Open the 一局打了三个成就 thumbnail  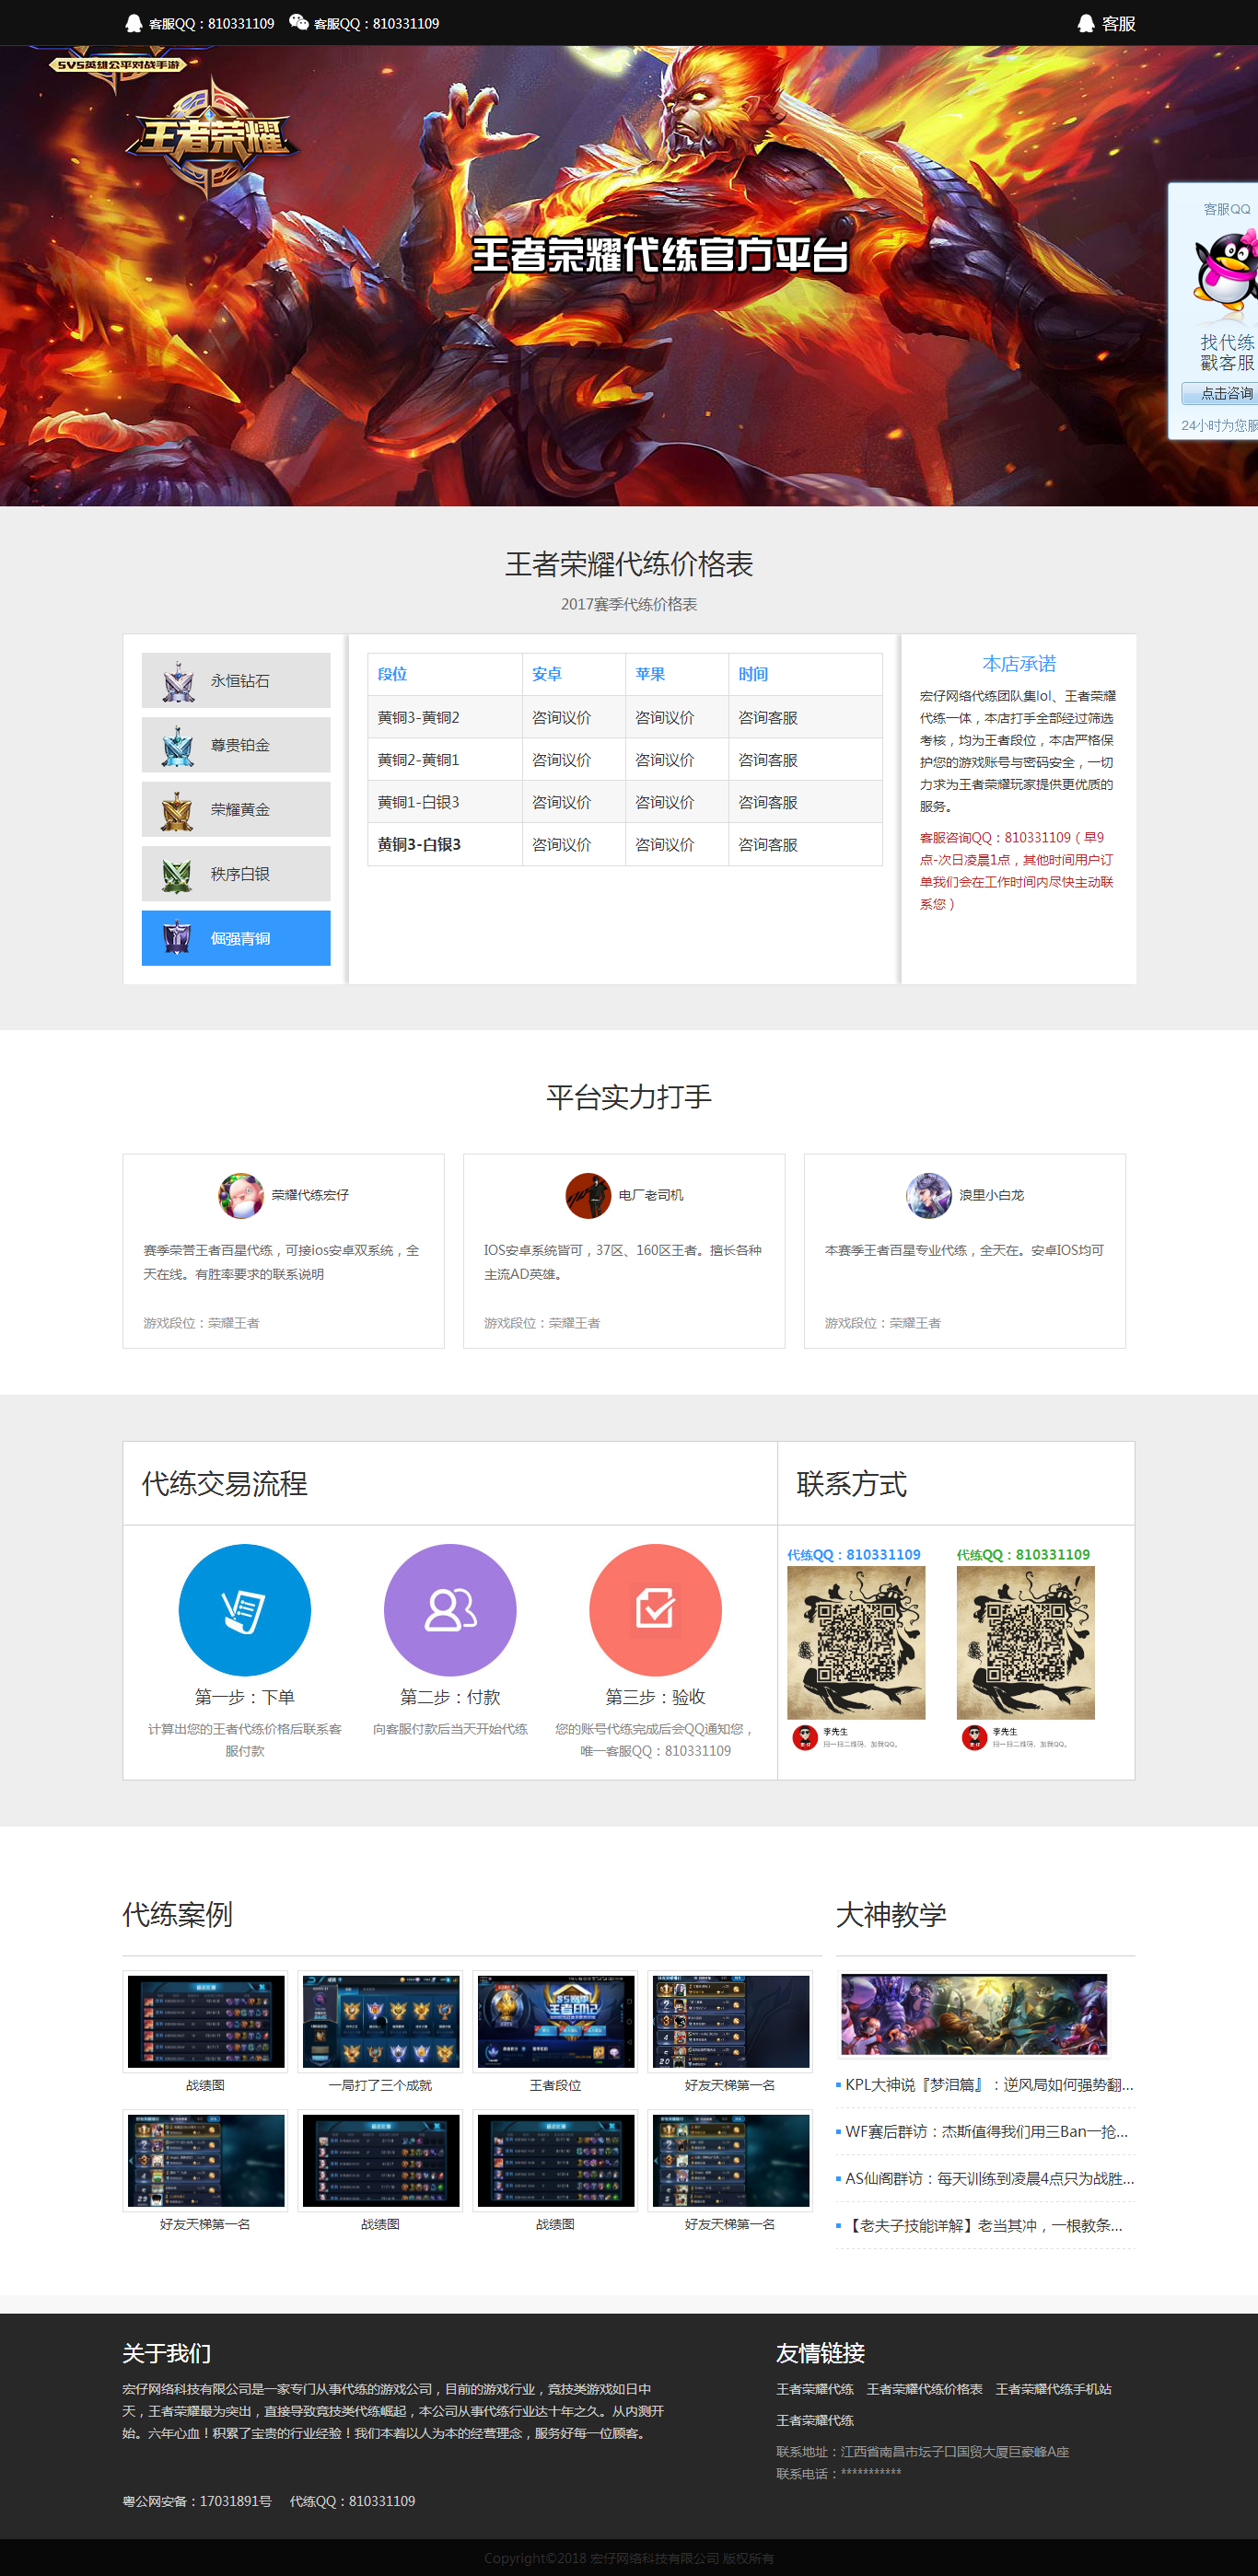380,2021
